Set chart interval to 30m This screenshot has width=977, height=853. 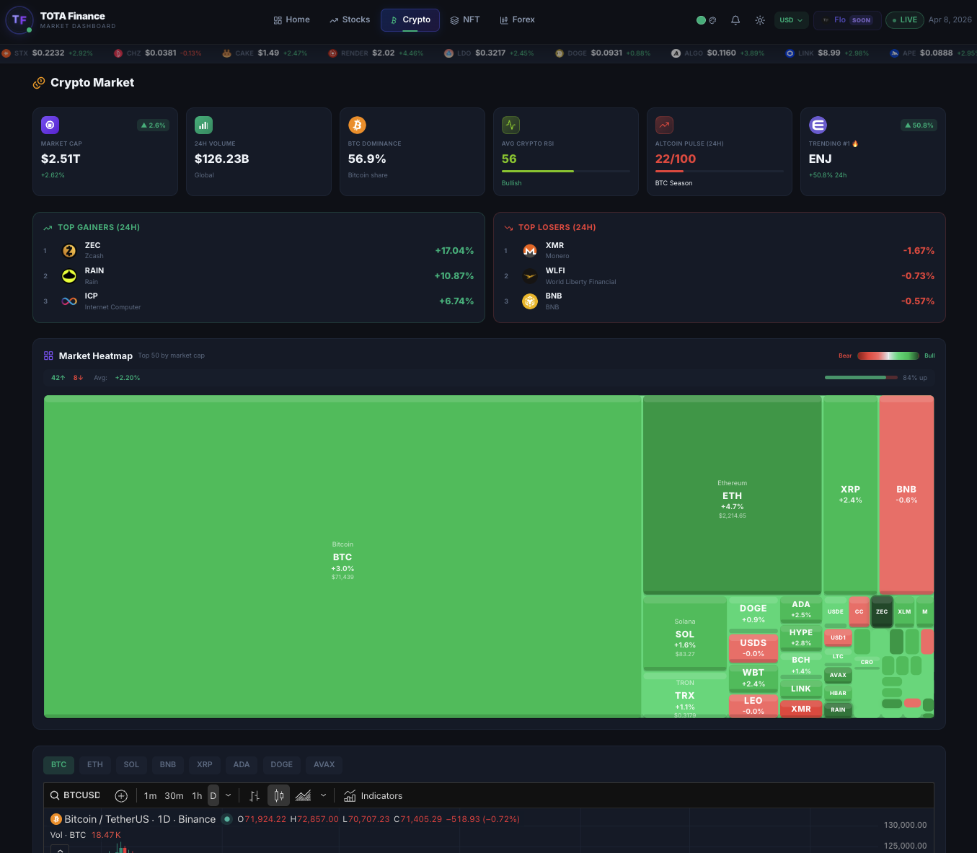click(174, 796)
